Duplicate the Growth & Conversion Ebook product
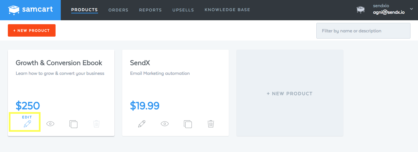Screen dimensions: 418x152 (73, 124)
